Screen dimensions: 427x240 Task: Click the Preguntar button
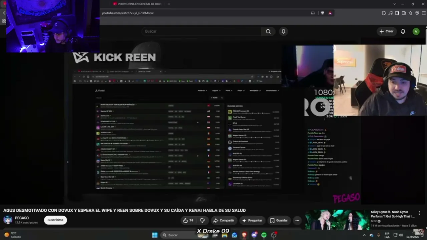[252, 220]
